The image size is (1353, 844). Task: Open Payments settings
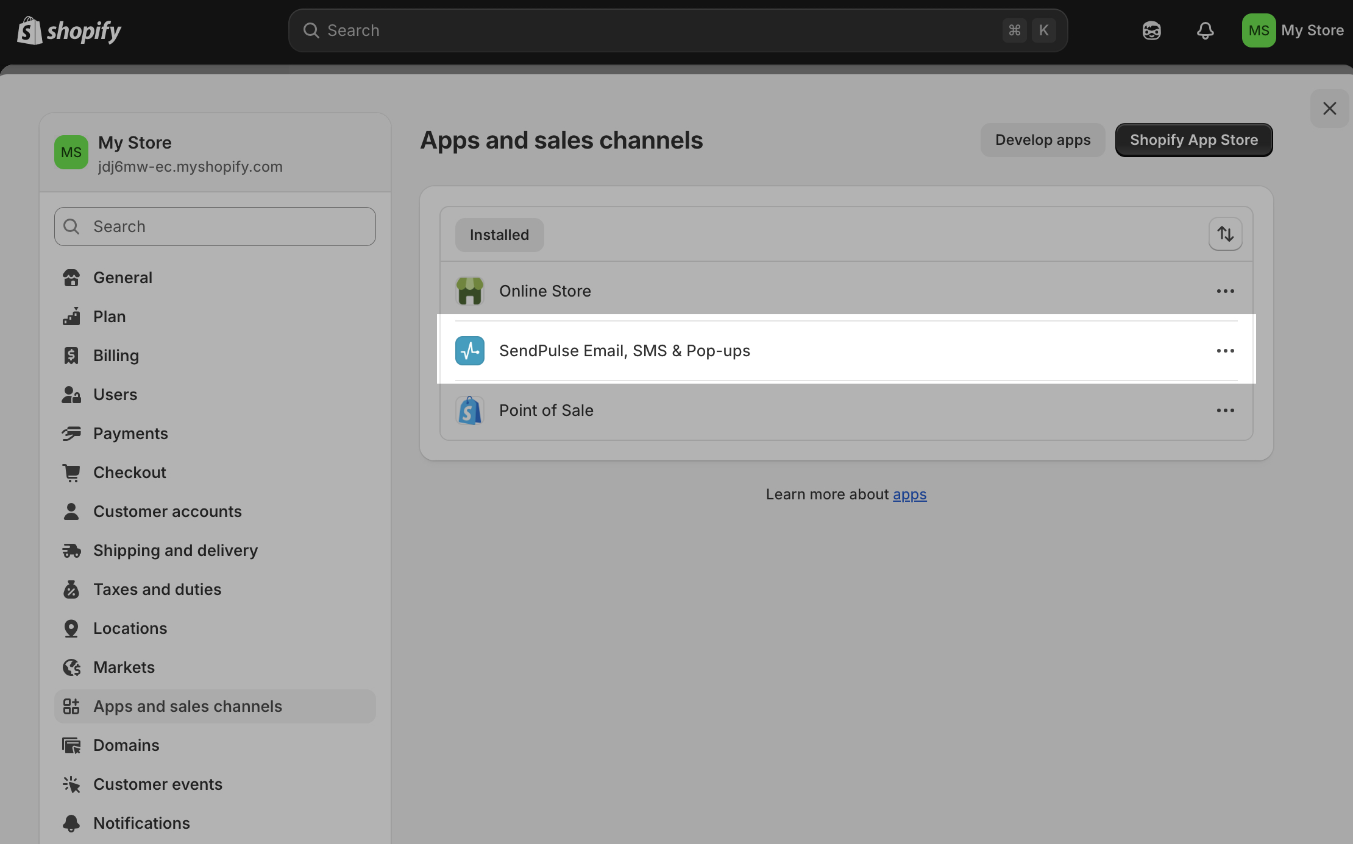point(215,434)
